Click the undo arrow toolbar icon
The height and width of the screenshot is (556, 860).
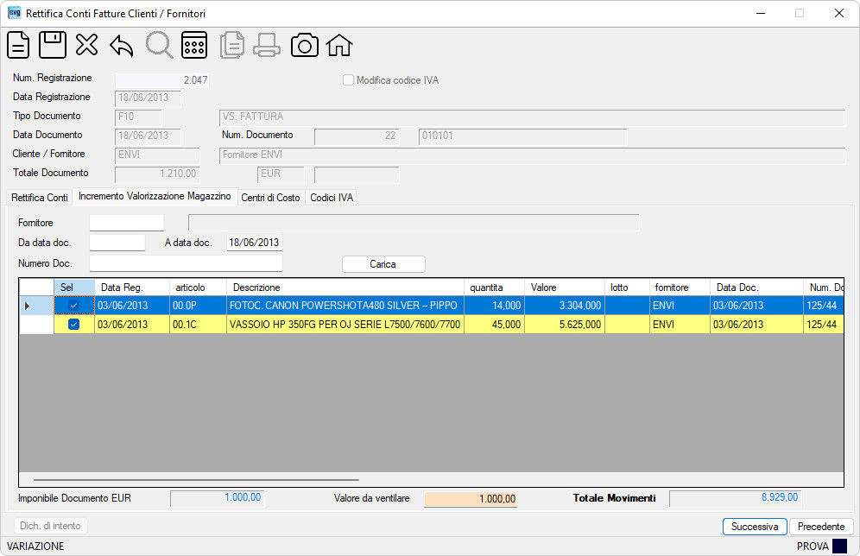pos(121,46)
